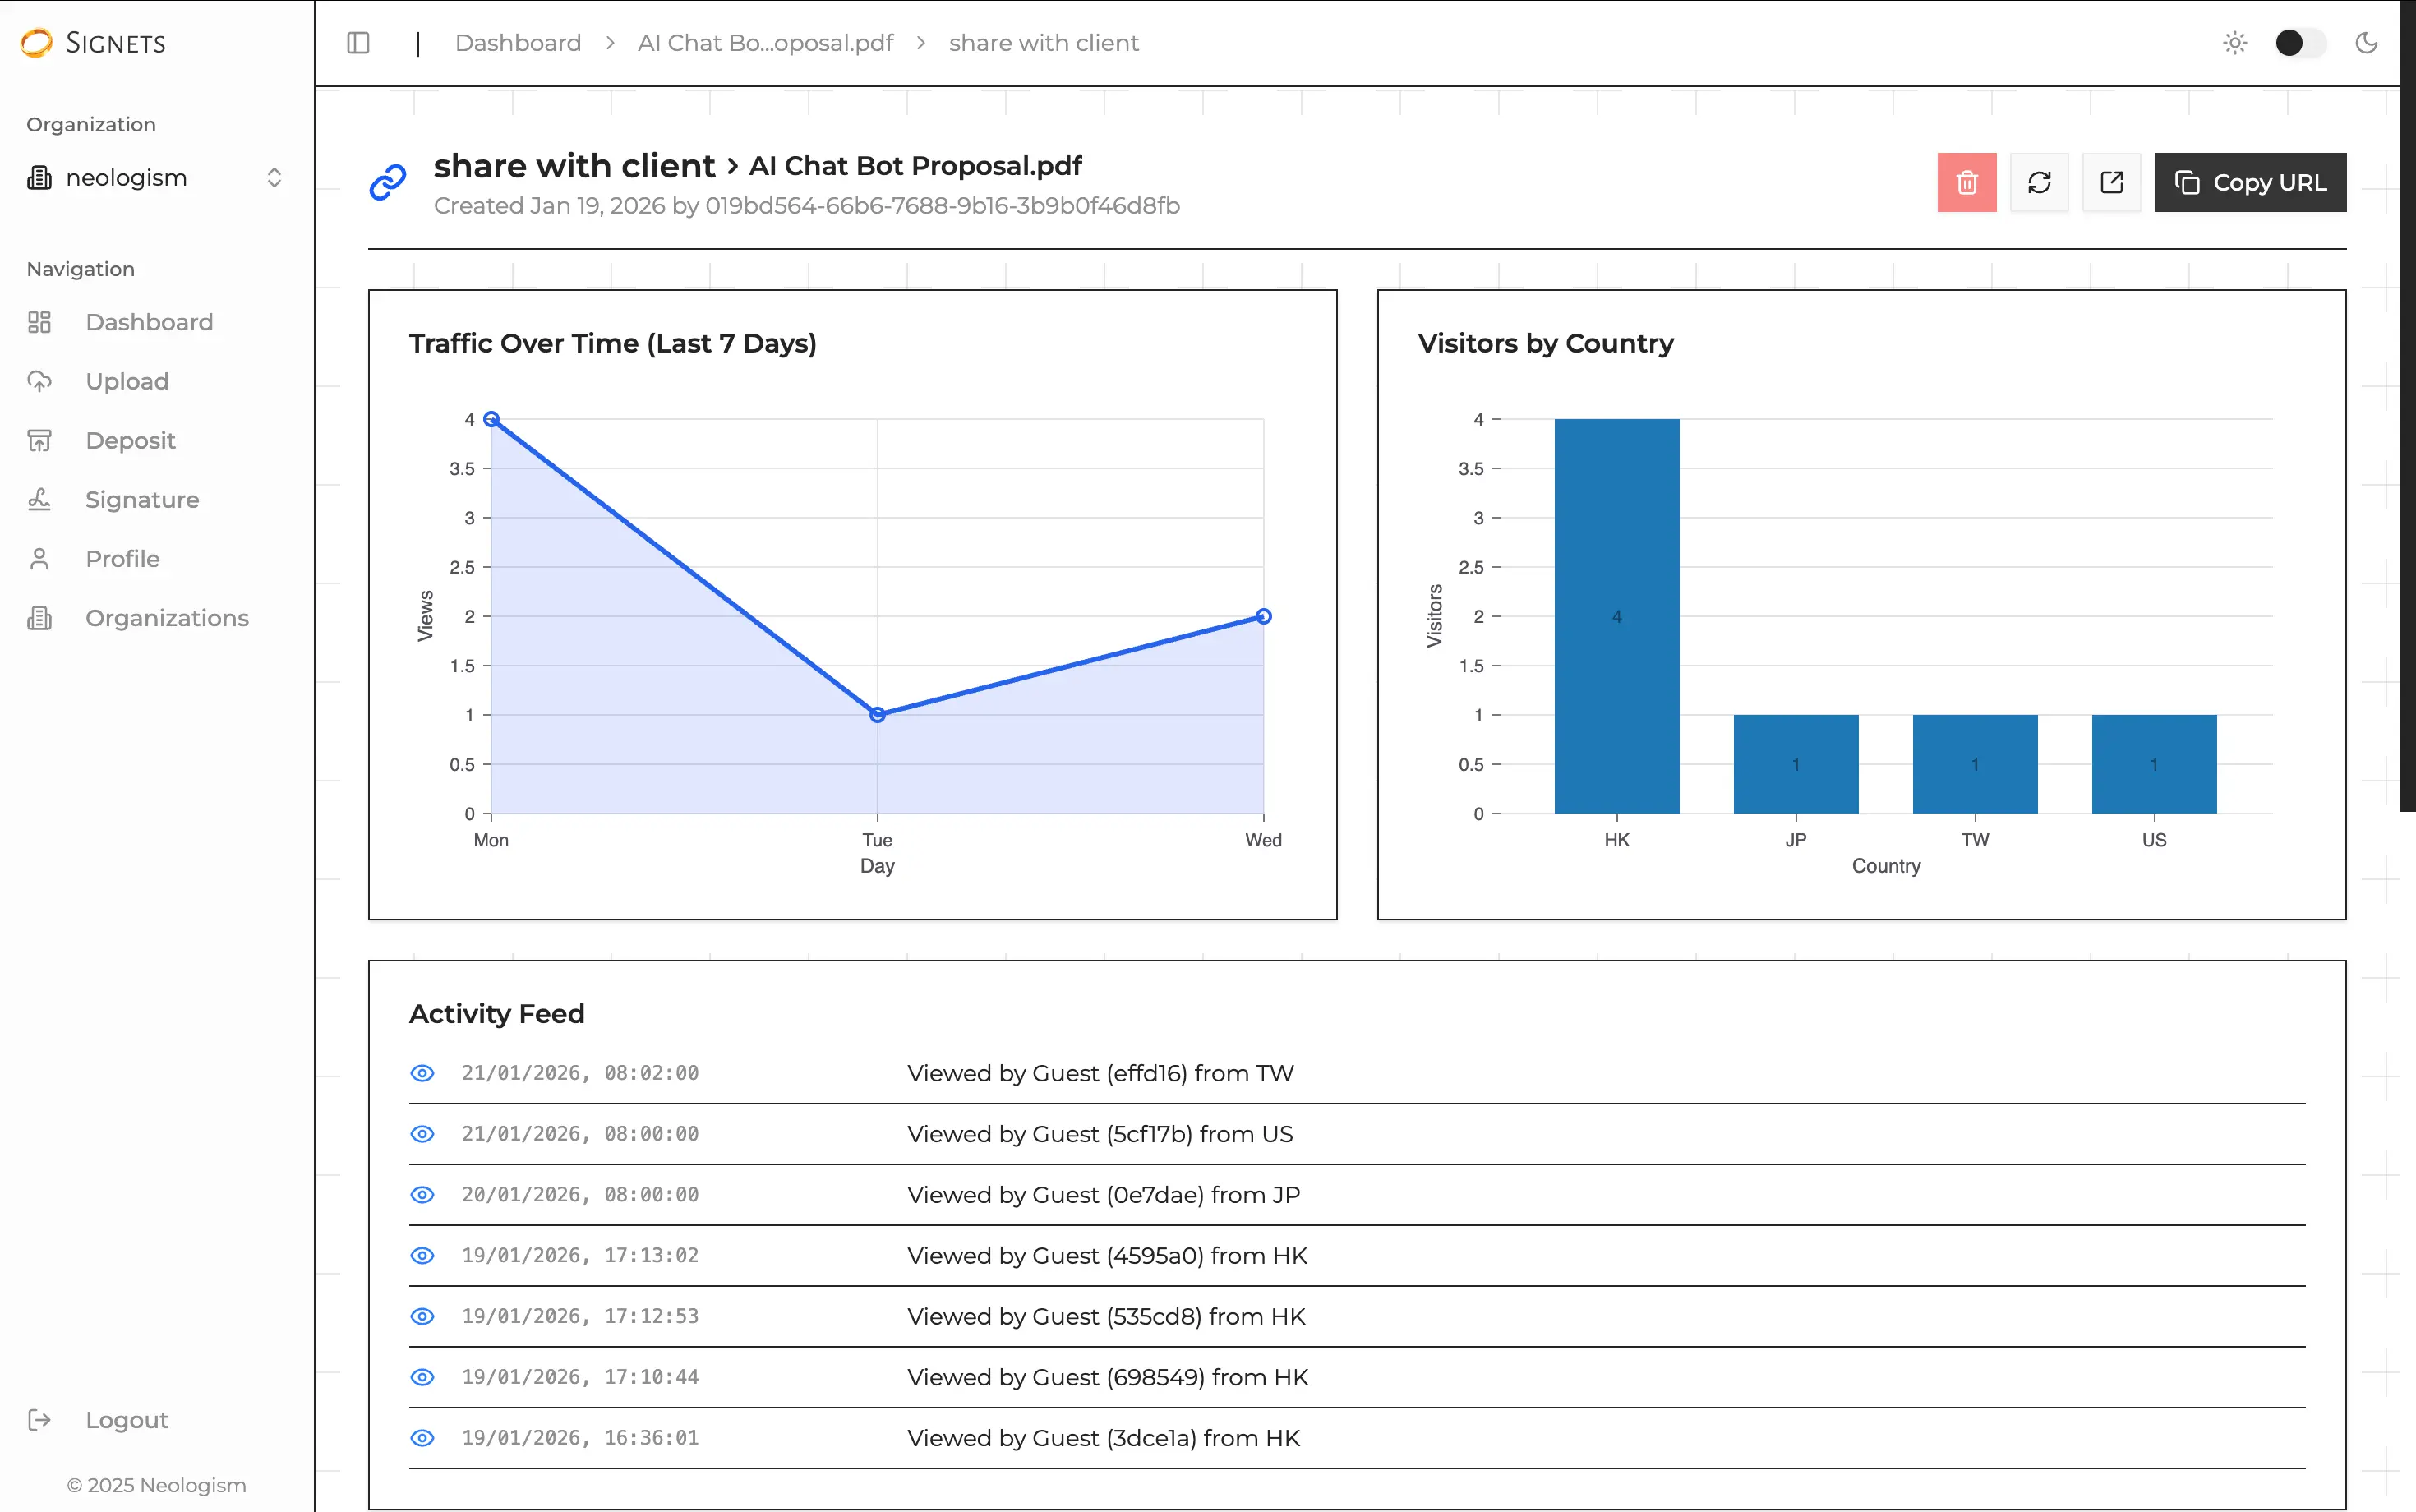Screen dimensions: 2416x1512
Task: Click Logout at bottom of sidebar
Action: pos(126,1420)
